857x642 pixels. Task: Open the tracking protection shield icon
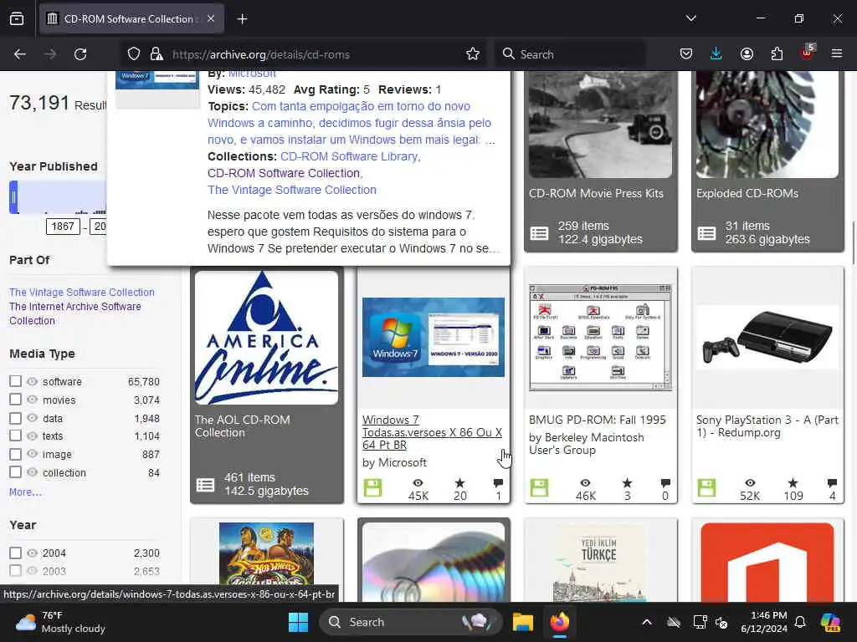point(134,54)
